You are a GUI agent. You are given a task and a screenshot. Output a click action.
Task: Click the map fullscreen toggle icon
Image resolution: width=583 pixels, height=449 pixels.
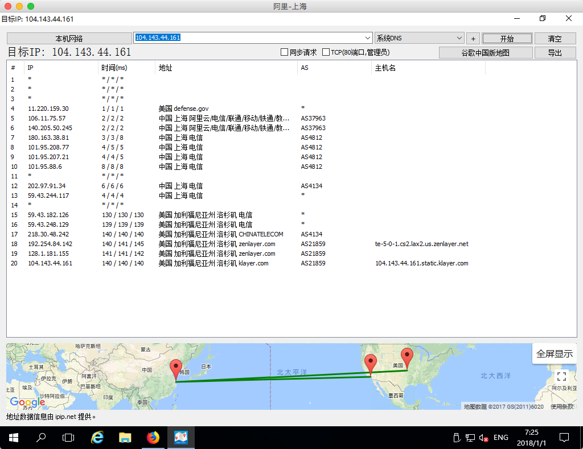coord(561,376)
